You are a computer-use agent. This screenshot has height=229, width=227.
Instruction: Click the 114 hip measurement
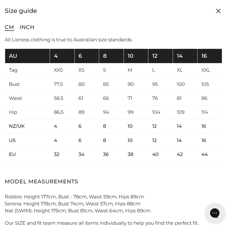[205, 112]
